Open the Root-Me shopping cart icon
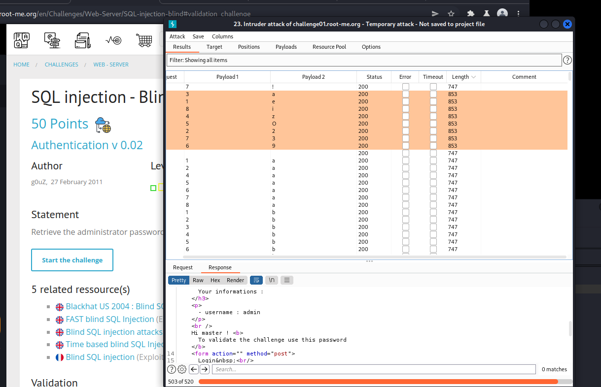This screenshot has width=601, height=387. [144, 40]
